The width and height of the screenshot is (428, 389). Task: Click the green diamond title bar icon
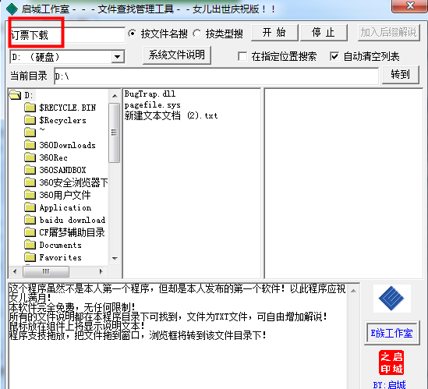pyautogui.click(x=12, y=9)
